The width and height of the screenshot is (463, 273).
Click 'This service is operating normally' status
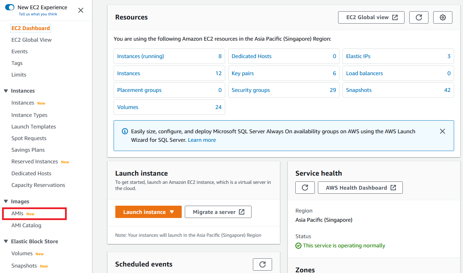pos(344,246)
